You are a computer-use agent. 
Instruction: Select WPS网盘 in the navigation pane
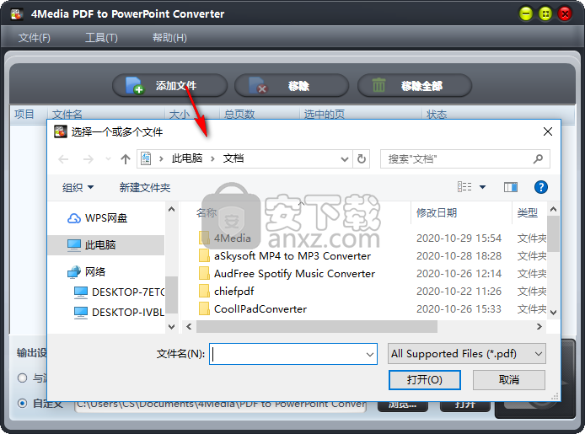pos(97,218)
